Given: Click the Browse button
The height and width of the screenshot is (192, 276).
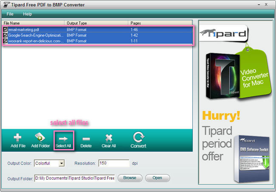Looking at the screenshot, I should click(130, 178).
